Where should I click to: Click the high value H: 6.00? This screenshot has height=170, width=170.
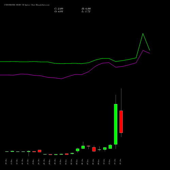pos(86,9)
